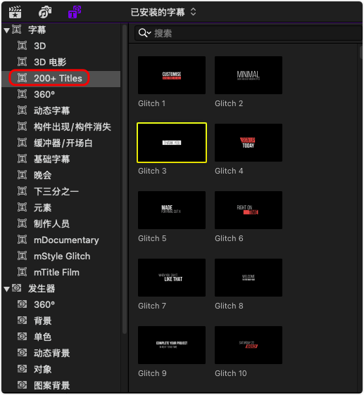Viewport: 364px width, 395px height.
Task: Focus the 搜索 search field
Action: pos(249,33)
